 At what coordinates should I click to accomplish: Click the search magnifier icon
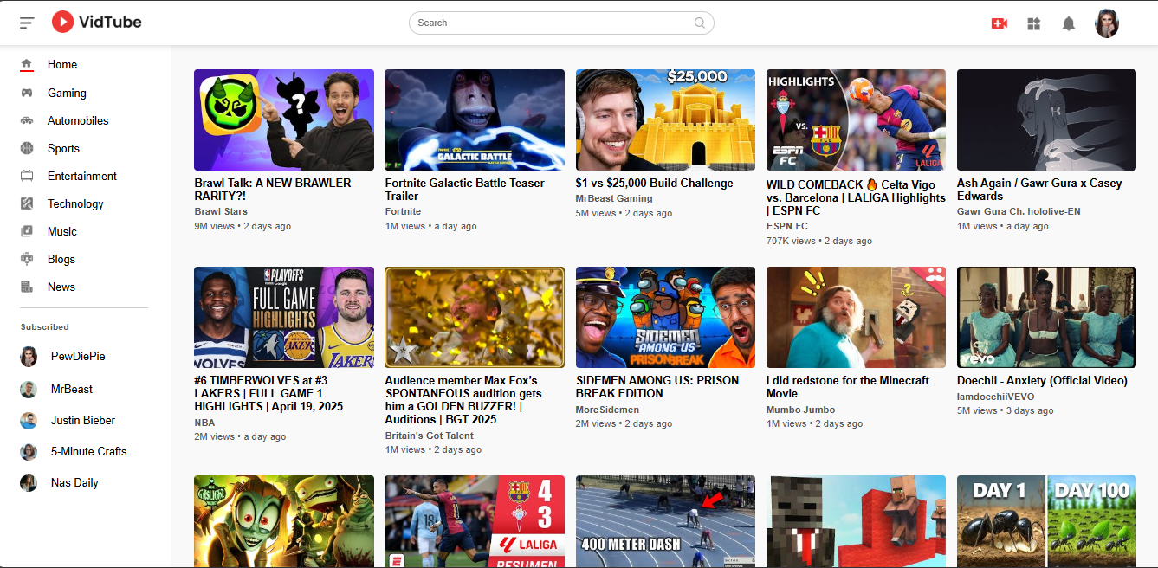[700, 23]
